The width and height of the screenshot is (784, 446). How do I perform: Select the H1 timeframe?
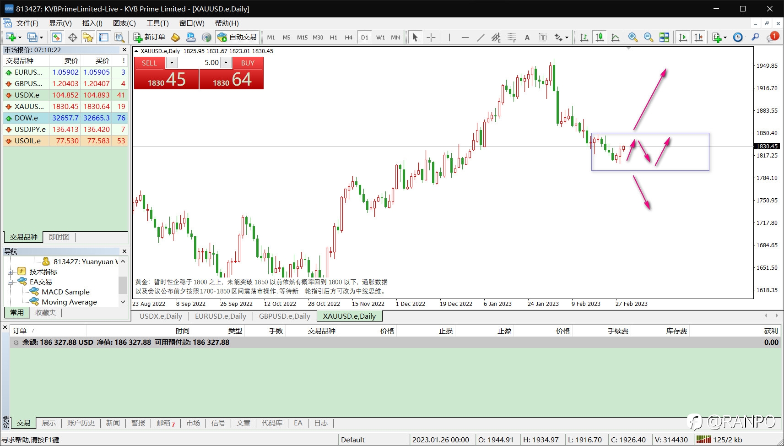click(333, 38)
